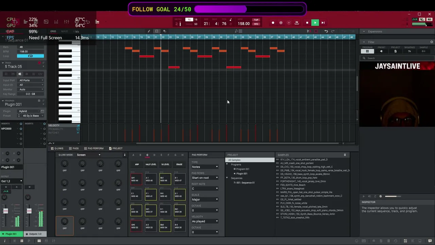Select pad bank C
435x245 pixels.
pos(147,155)
